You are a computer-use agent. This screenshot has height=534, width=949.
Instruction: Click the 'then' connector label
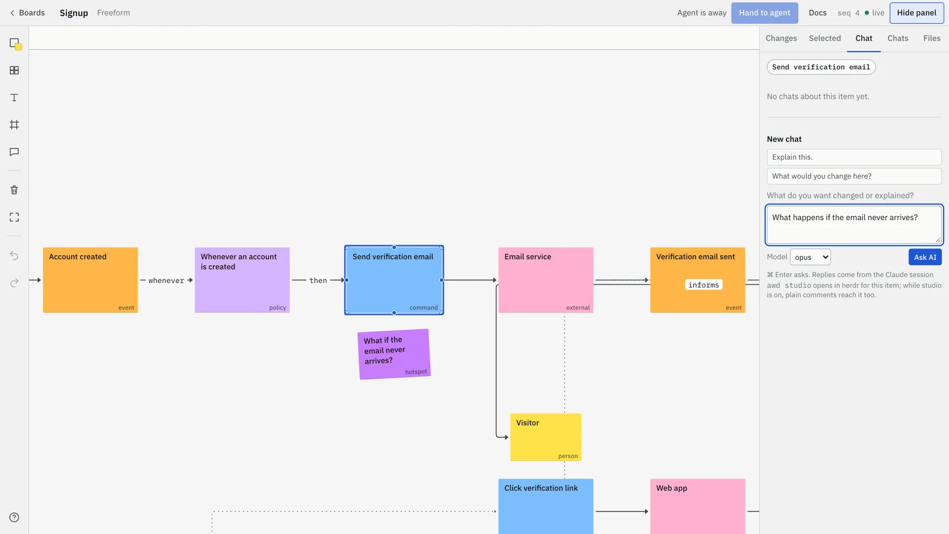(x=318, y=281)
